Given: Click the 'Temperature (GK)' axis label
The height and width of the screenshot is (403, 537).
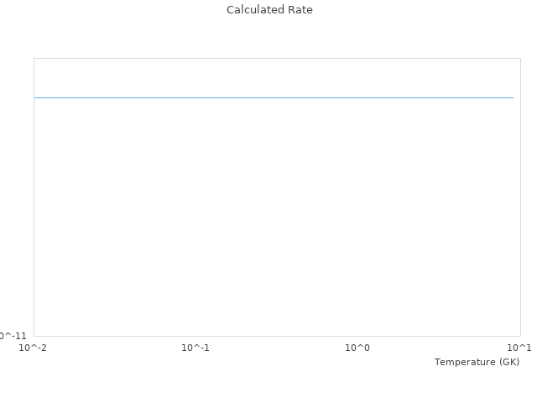Looking at the screenshot, I should 477,362.
